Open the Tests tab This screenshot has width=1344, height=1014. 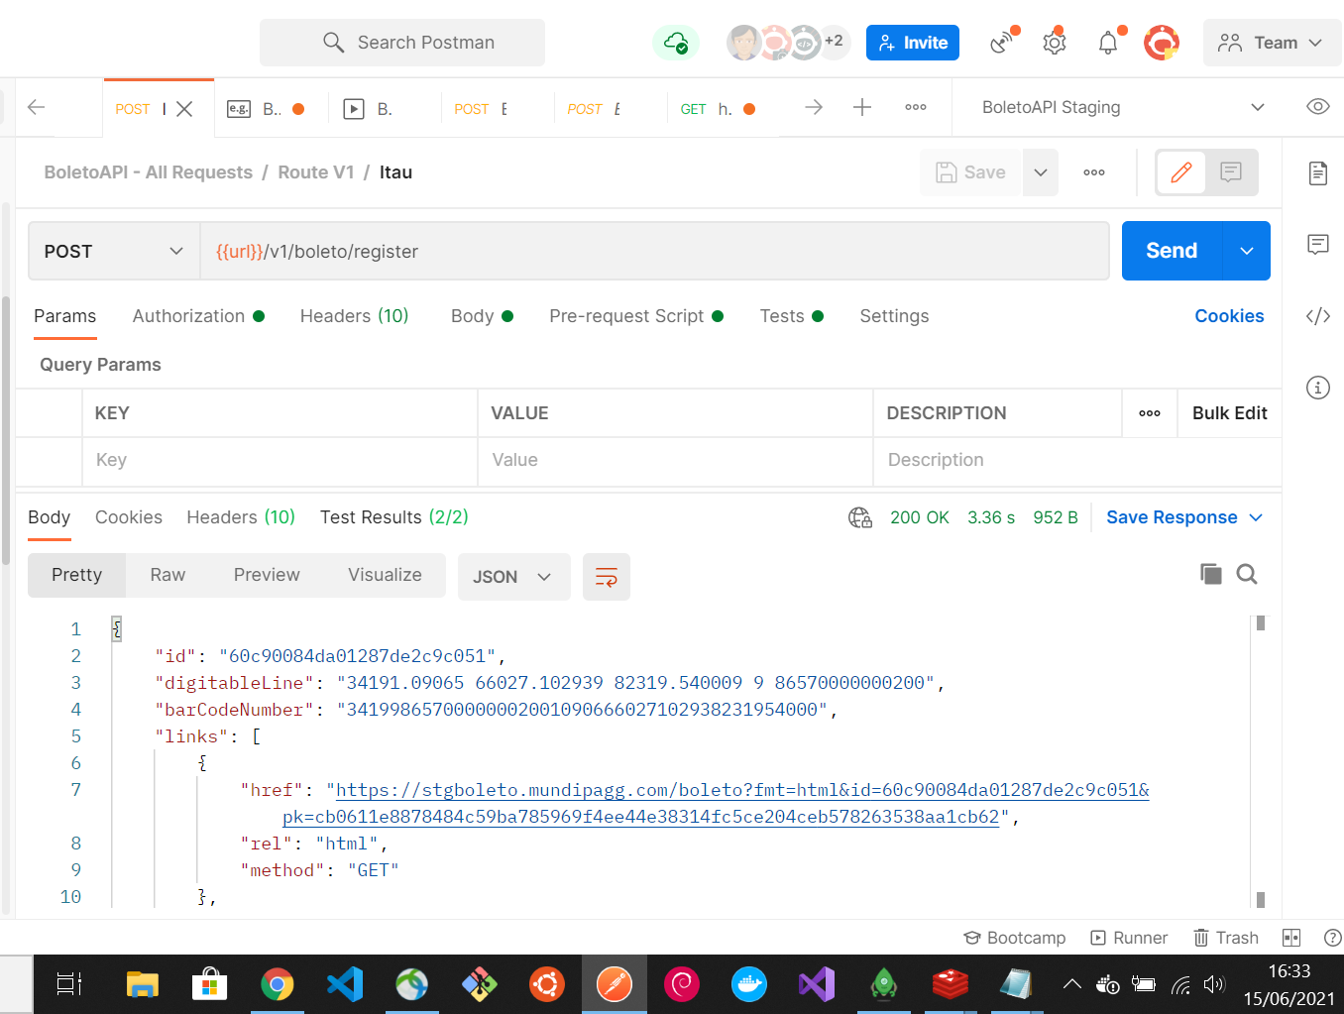point(792,316)
